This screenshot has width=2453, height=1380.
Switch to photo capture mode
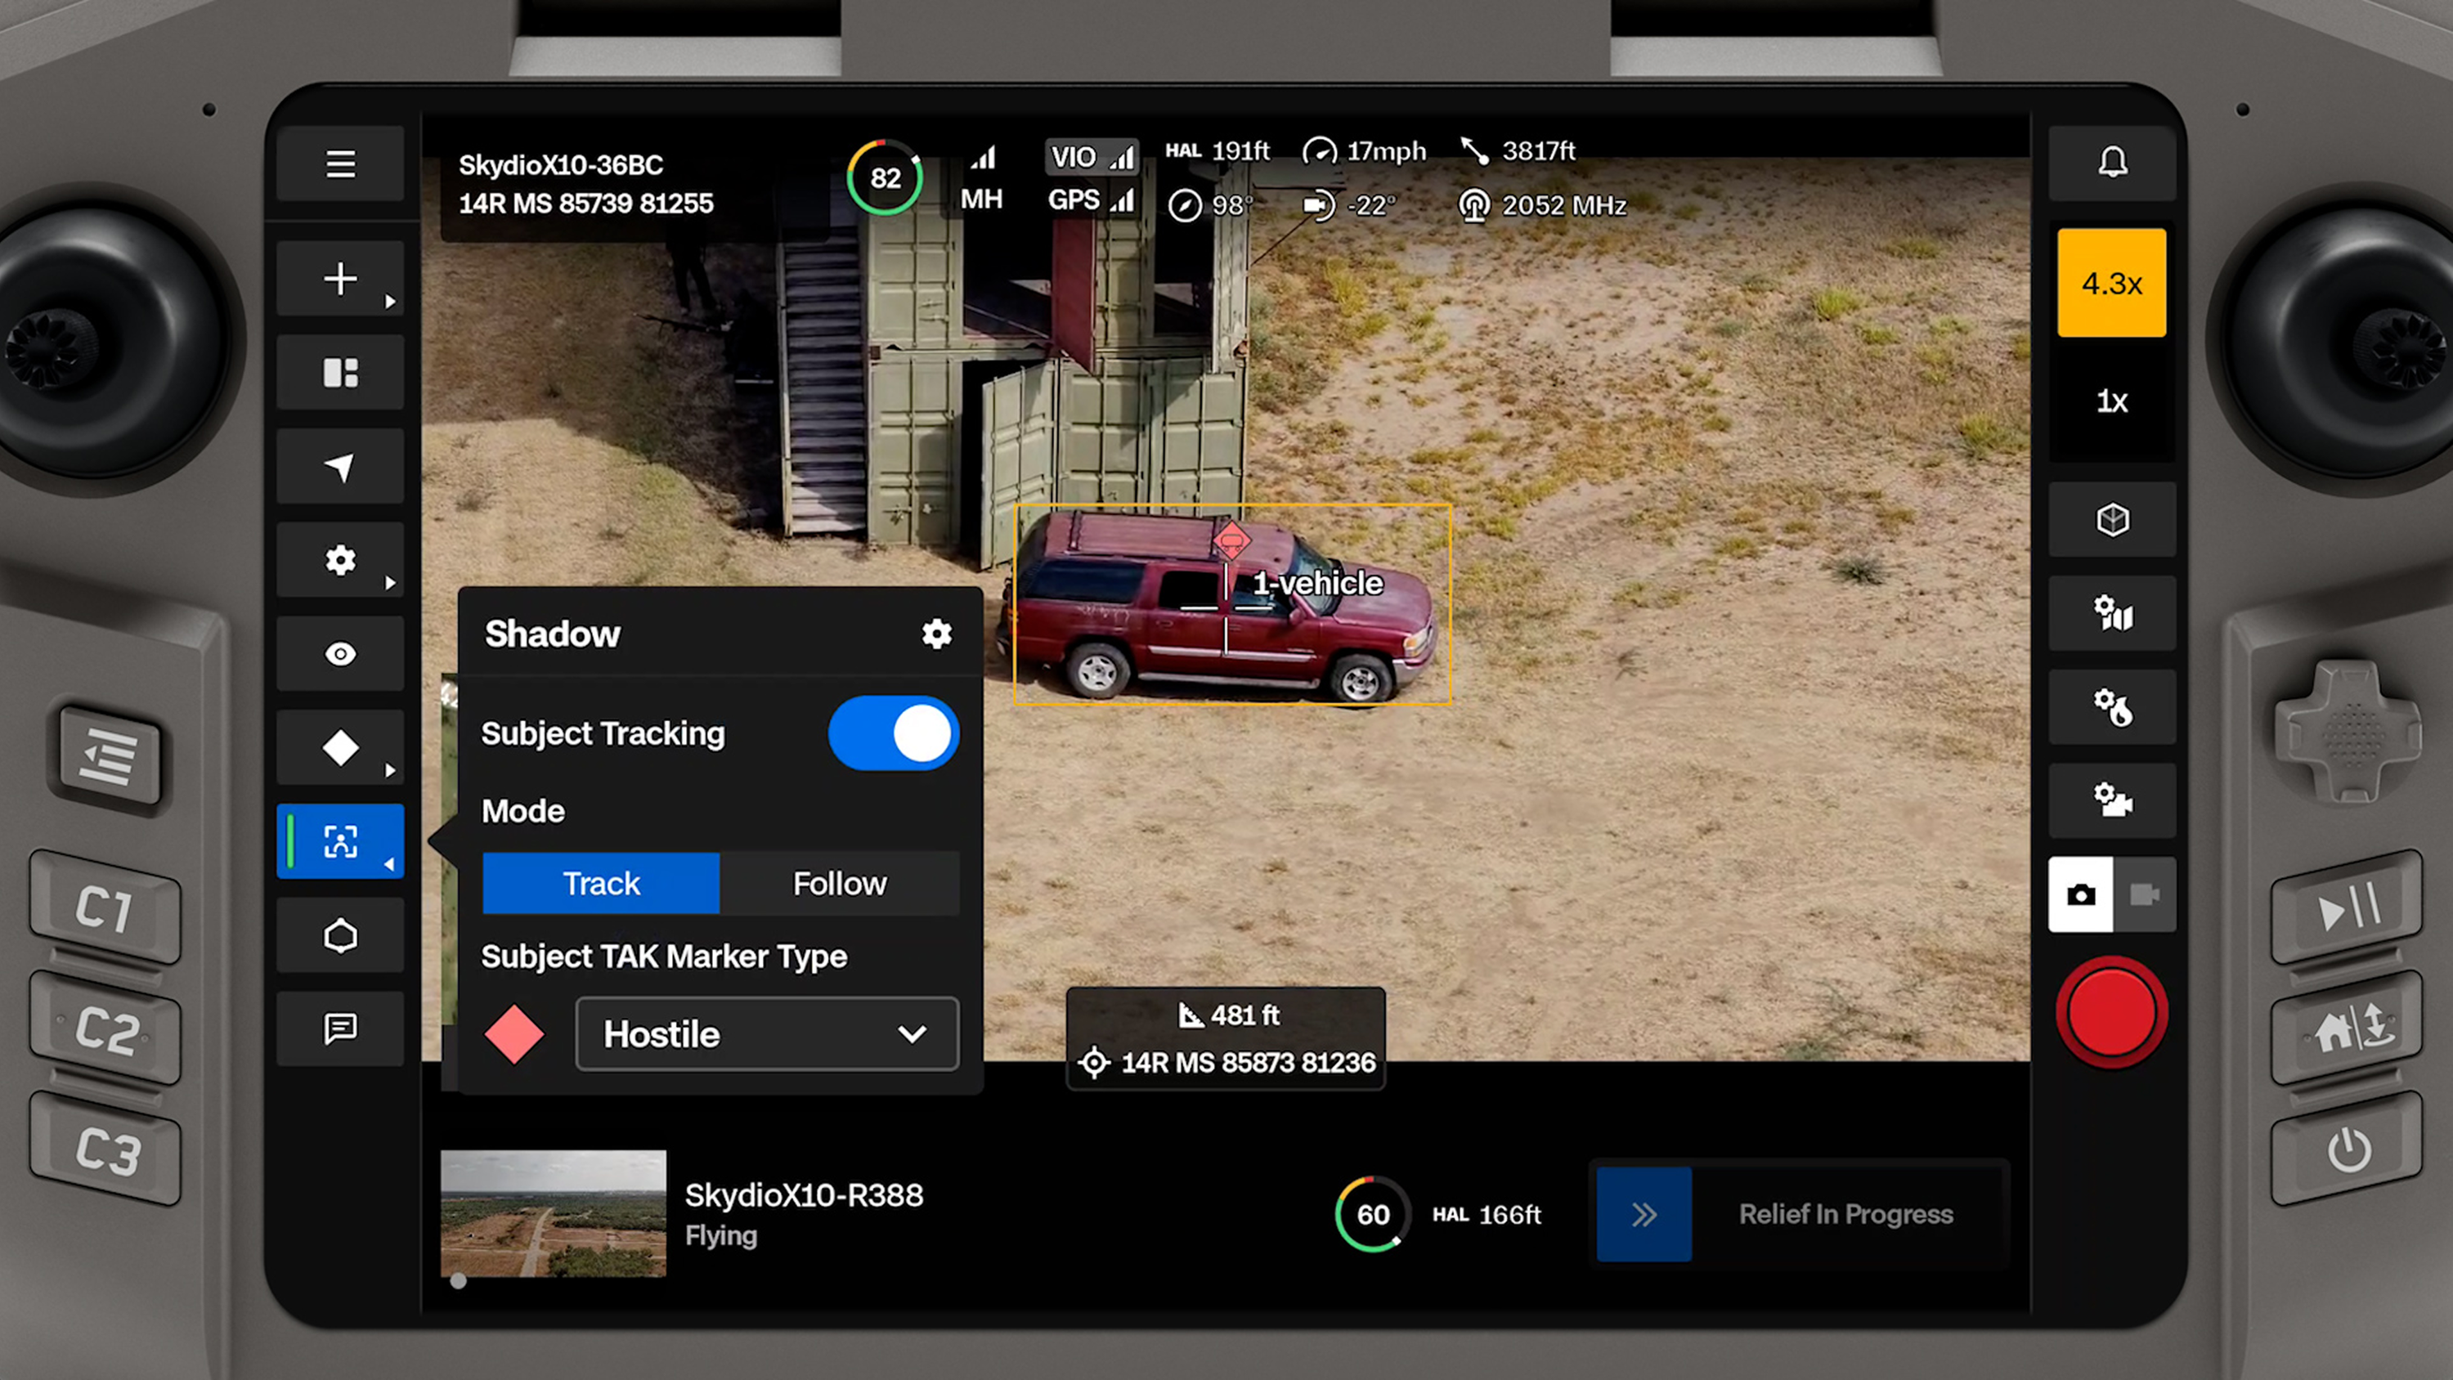point(2081,894)
